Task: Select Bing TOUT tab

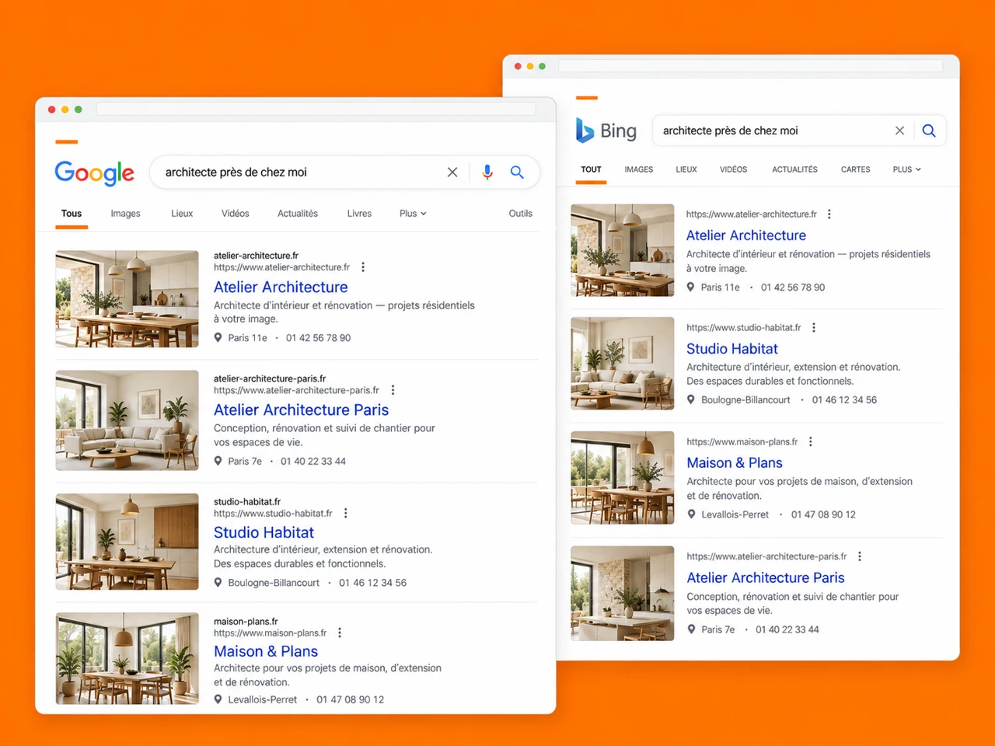Action: 591,169
